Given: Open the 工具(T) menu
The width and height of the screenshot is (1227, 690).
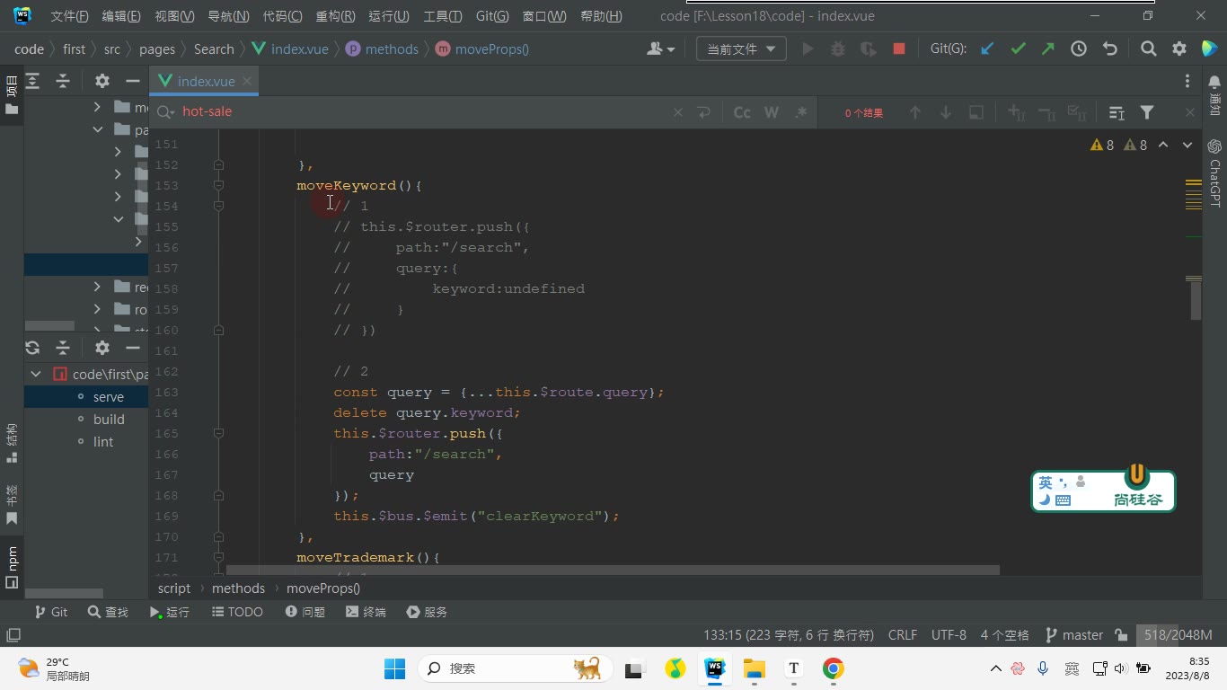Looking at the screenshot, I should [x=442, y=16].
